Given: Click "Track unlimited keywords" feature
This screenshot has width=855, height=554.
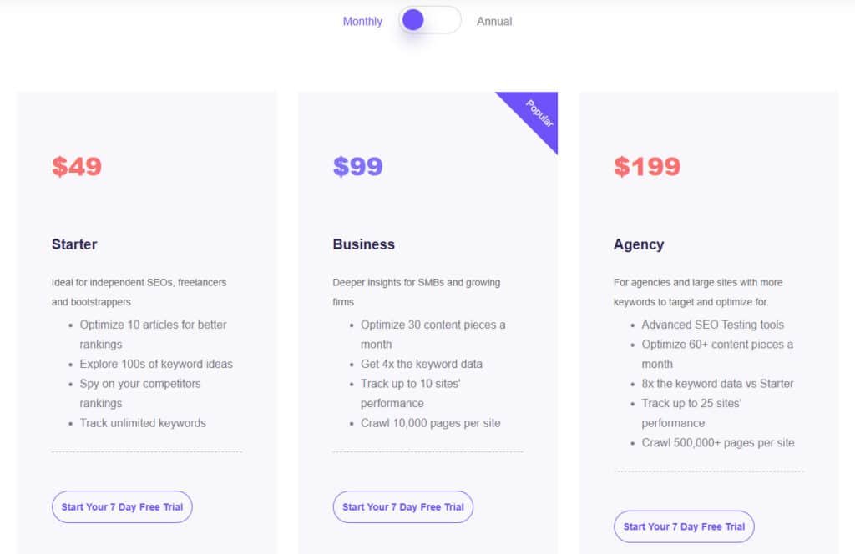Looking at the screenshot, I should click(x=143, y=423).
